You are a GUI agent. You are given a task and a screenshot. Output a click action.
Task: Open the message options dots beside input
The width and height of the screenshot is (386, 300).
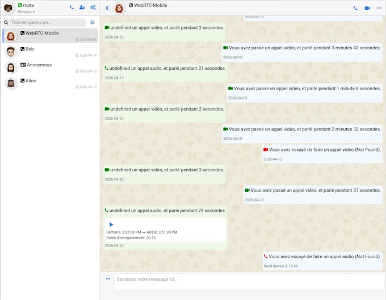point(108,279)
